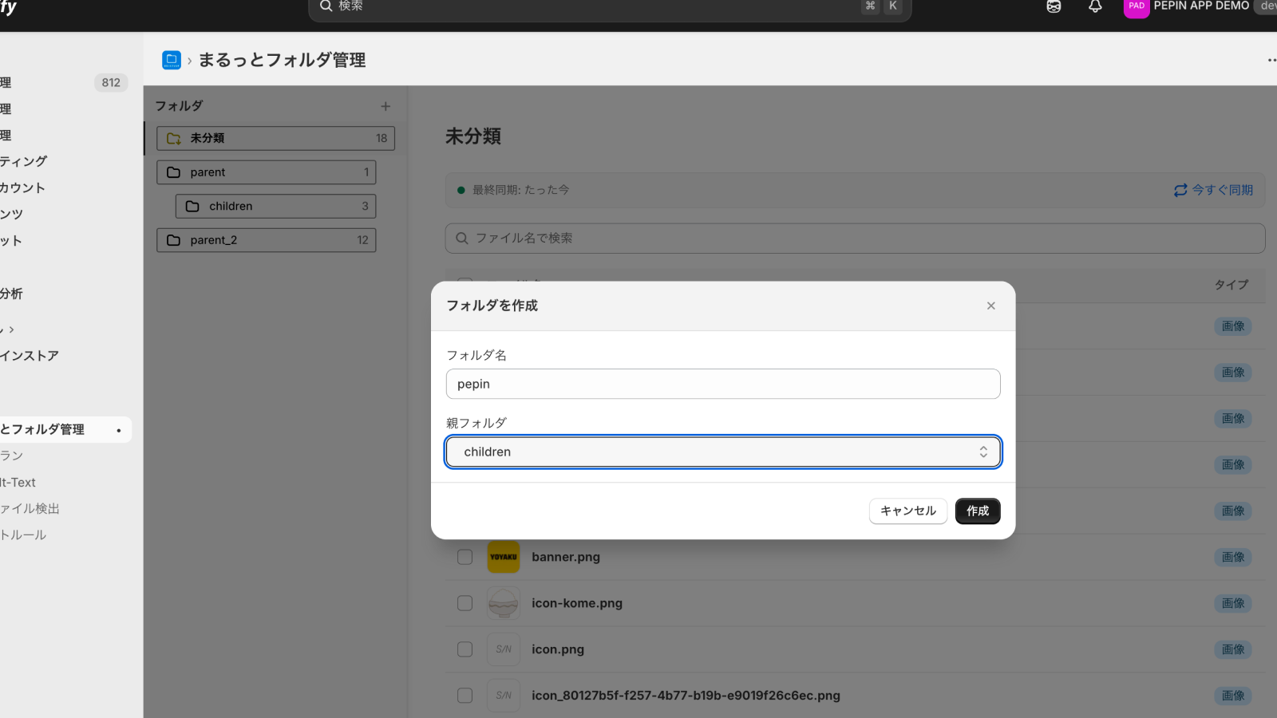Close the フォルダを作成 dialog with X
This screenshot has width=1277, height=718.
coord(990,306)
